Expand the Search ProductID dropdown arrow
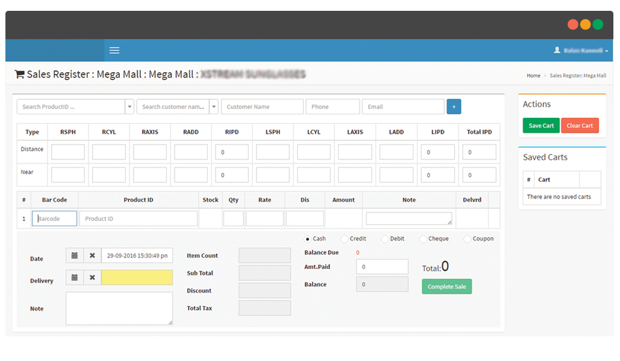Image resolution: width=620 pixels, height=361 pixels. (x=130, y=106)
